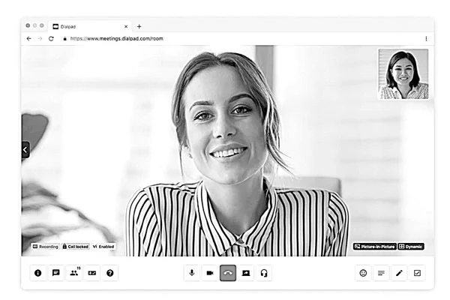450x300 pixels.
Task: Toggle the action items checkbox icon
Action: 418,273
